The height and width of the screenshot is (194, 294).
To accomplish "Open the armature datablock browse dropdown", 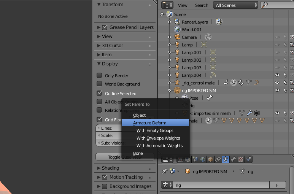I will pyautogui.click(x=167, y=185).
